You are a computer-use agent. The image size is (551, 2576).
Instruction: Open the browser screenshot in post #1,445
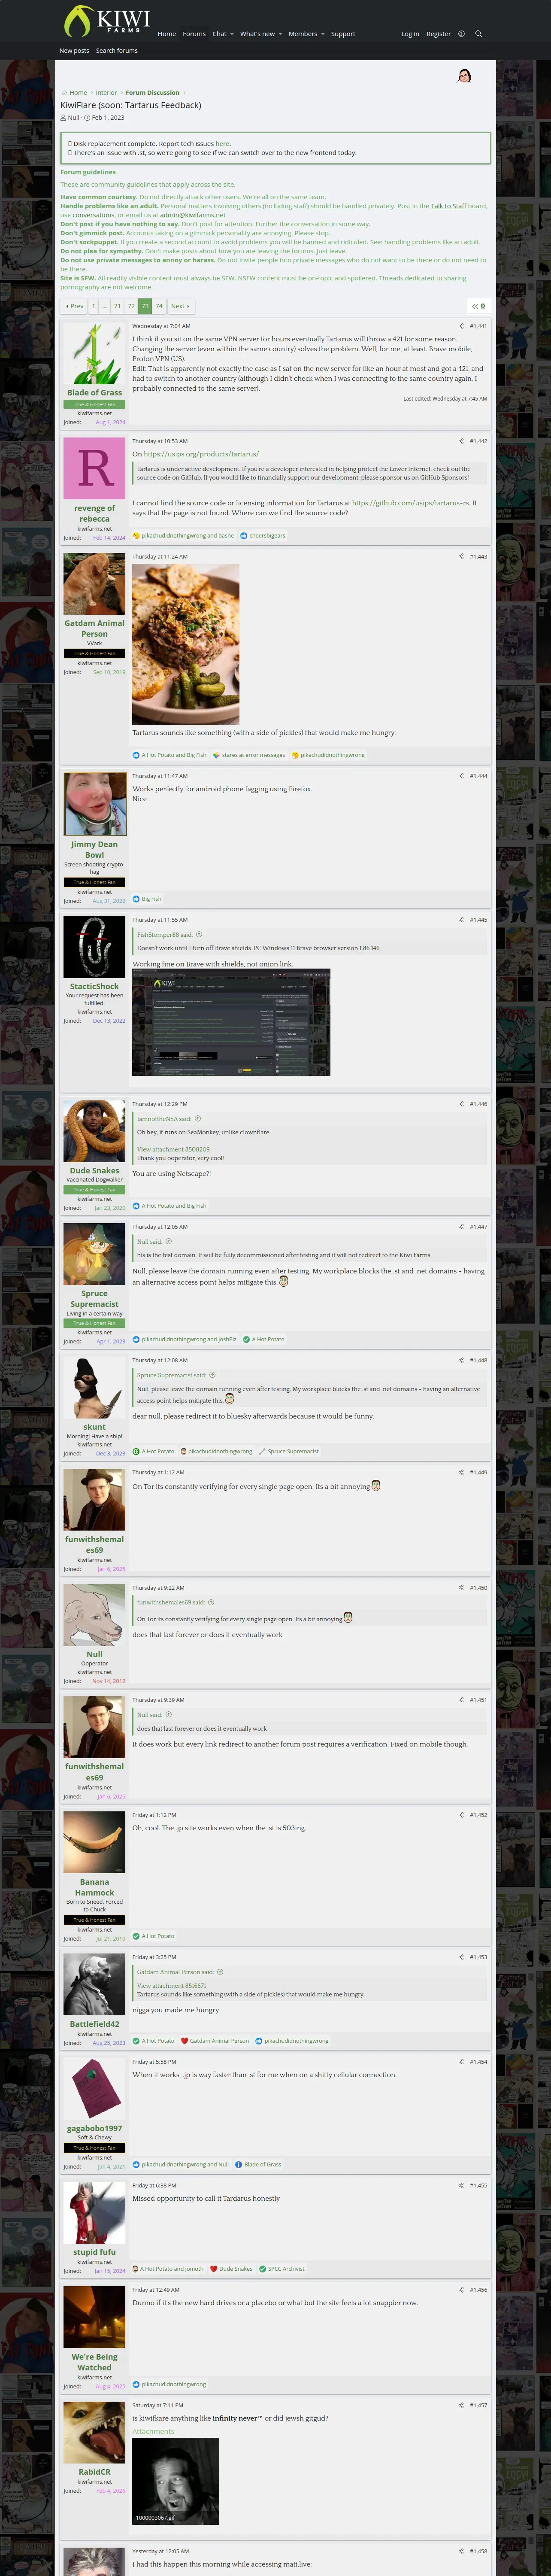click(x=231, y=1022)
